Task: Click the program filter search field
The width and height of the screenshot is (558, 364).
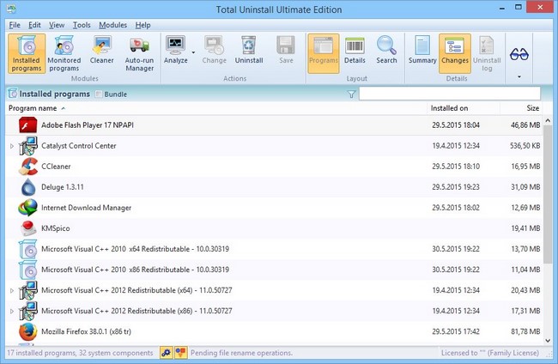Action: point(449,93)
